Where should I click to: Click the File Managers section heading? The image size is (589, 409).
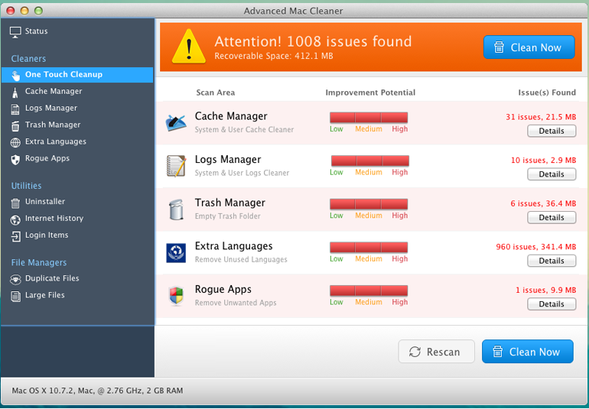[x=39, y=262]
